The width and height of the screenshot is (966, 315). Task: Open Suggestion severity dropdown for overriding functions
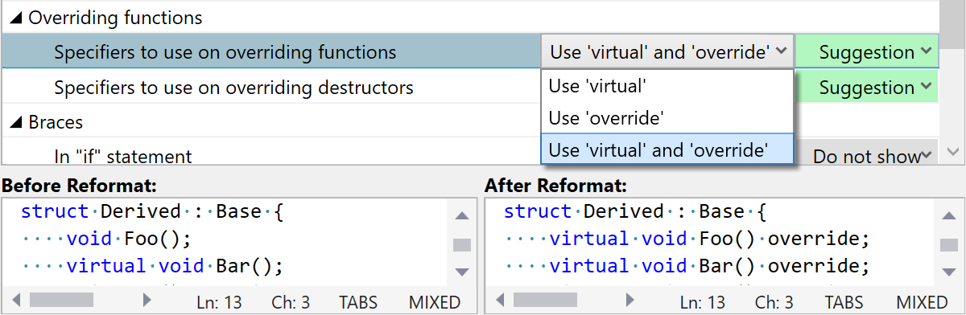pos(867,52)
